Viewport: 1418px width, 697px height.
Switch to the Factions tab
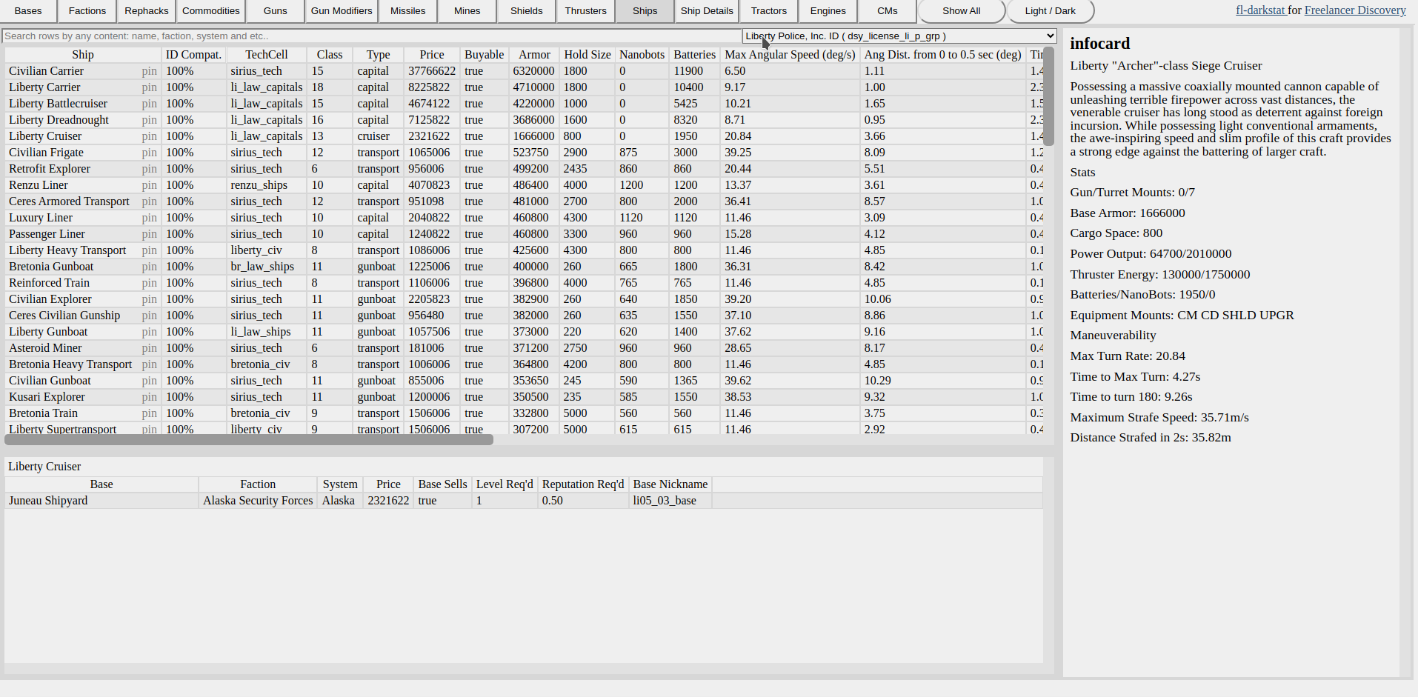pyautogui.click(x=87, y=11)
